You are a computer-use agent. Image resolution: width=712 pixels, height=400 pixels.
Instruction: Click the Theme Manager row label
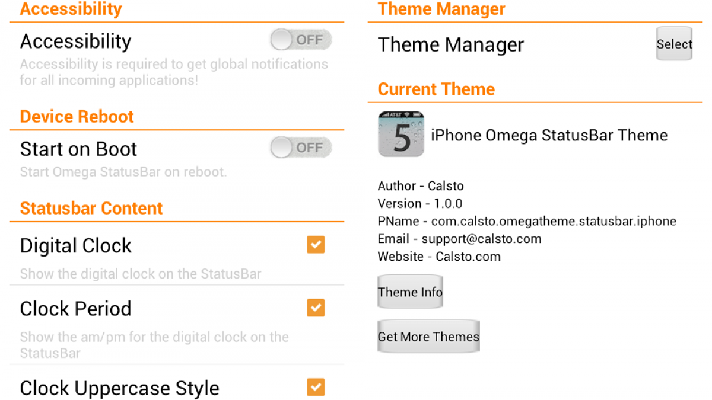(451, 45)
